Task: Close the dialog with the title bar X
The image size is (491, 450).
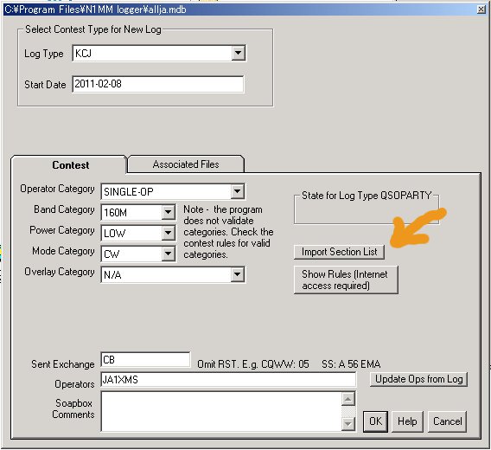Action: tap(481, 10)
